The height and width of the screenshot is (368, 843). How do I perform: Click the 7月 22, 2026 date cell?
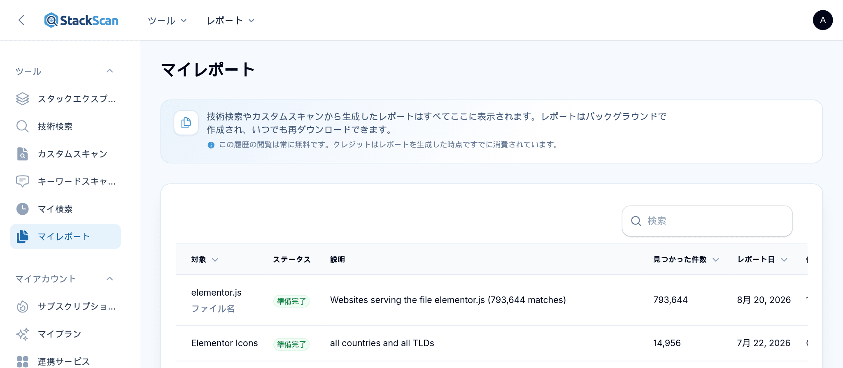(764, 343)
